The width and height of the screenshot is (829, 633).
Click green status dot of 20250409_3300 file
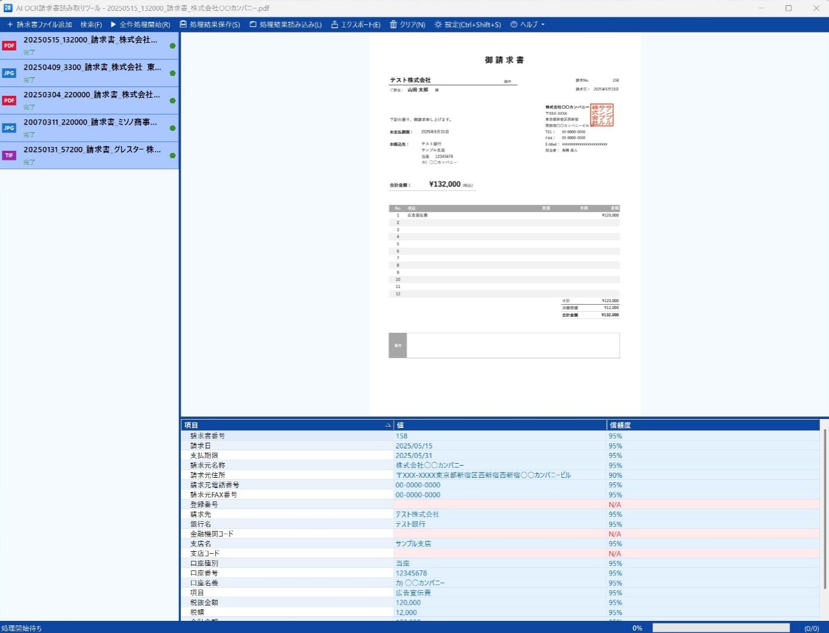[173, 73]
